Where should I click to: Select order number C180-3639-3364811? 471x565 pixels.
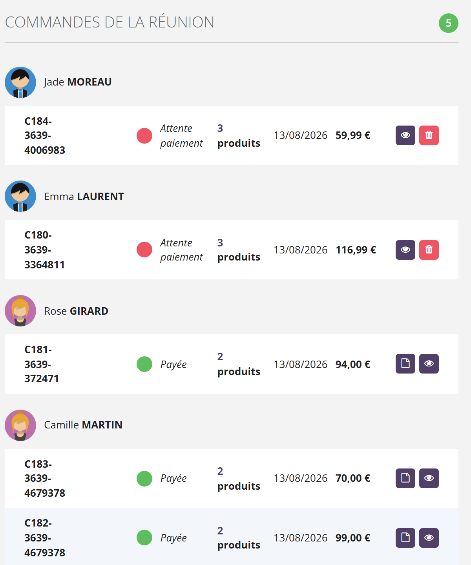(44, 250)
